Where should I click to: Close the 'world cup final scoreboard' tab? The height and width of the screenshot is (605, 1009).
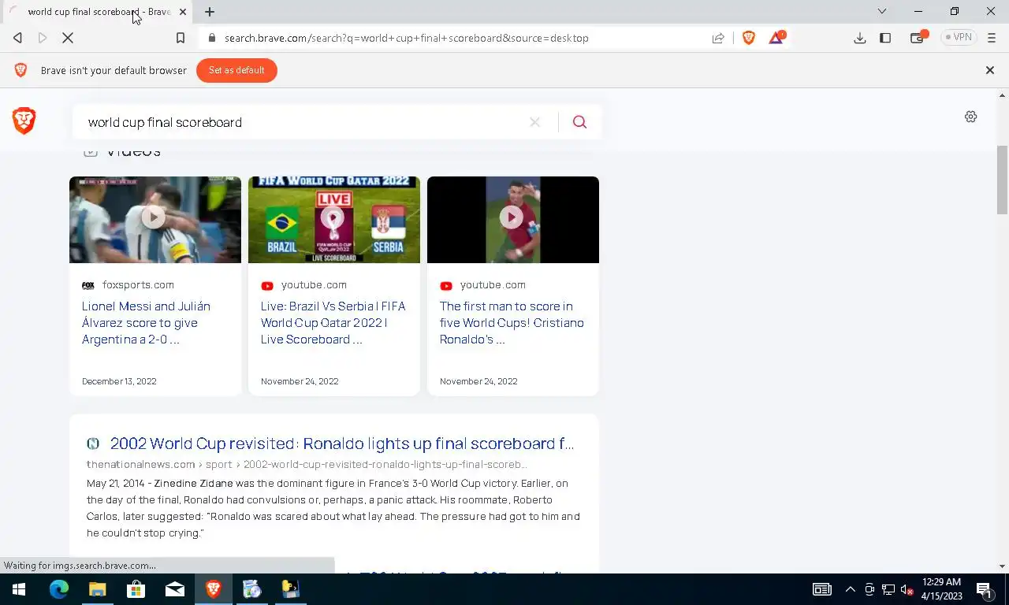point(184,12)
